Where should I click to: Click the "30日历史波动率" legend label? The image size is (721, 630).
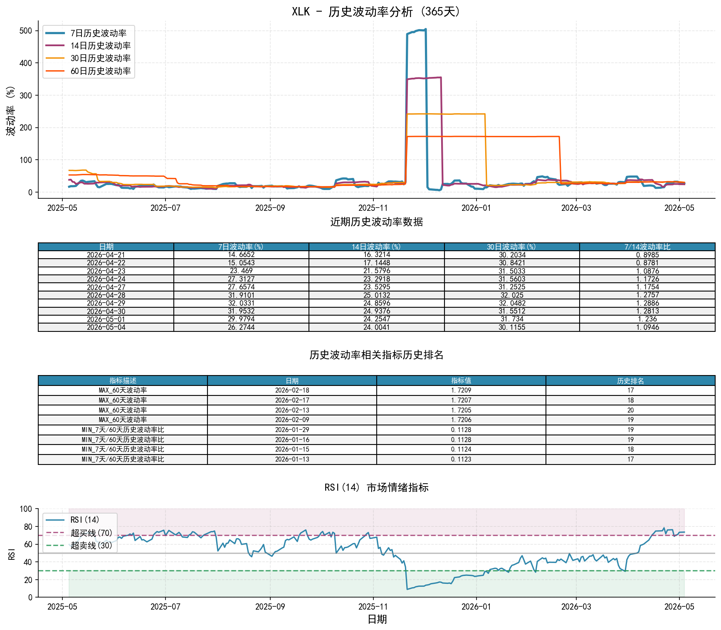[101, 58]
